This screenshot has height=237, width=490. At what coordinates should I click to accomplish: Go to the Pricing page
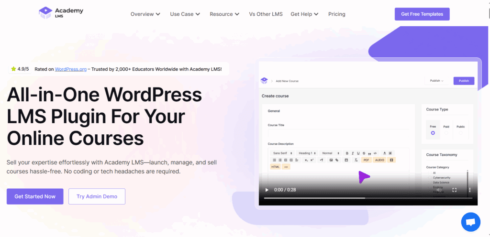336,14
